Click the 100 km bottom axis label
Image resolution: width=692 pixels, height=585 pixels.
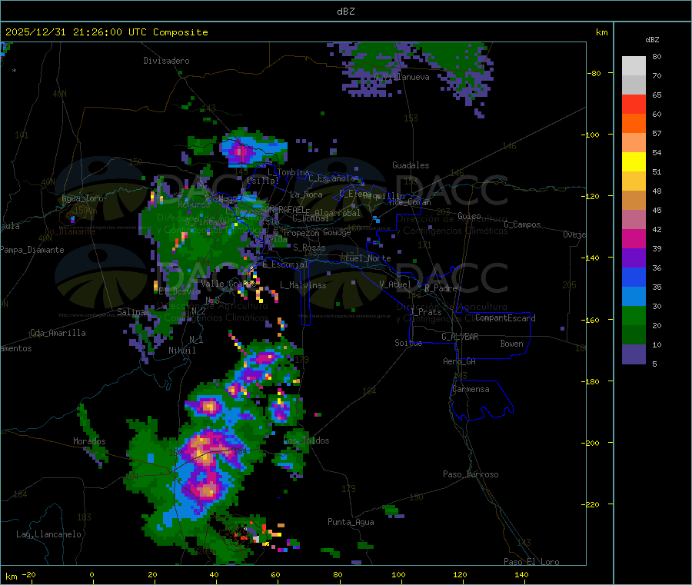(398, 575)
